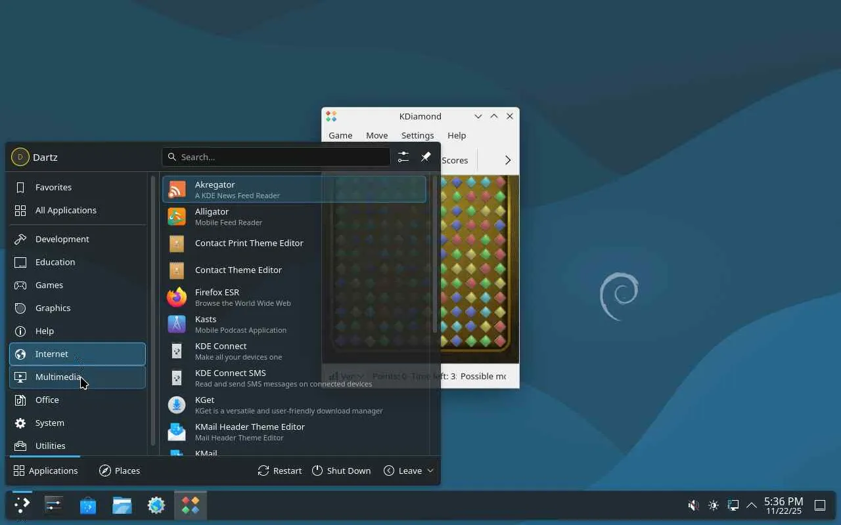This screenshot has width=841, height=525.
Task: Open Alligator mobile feed reader
Action: pos(294,217)
